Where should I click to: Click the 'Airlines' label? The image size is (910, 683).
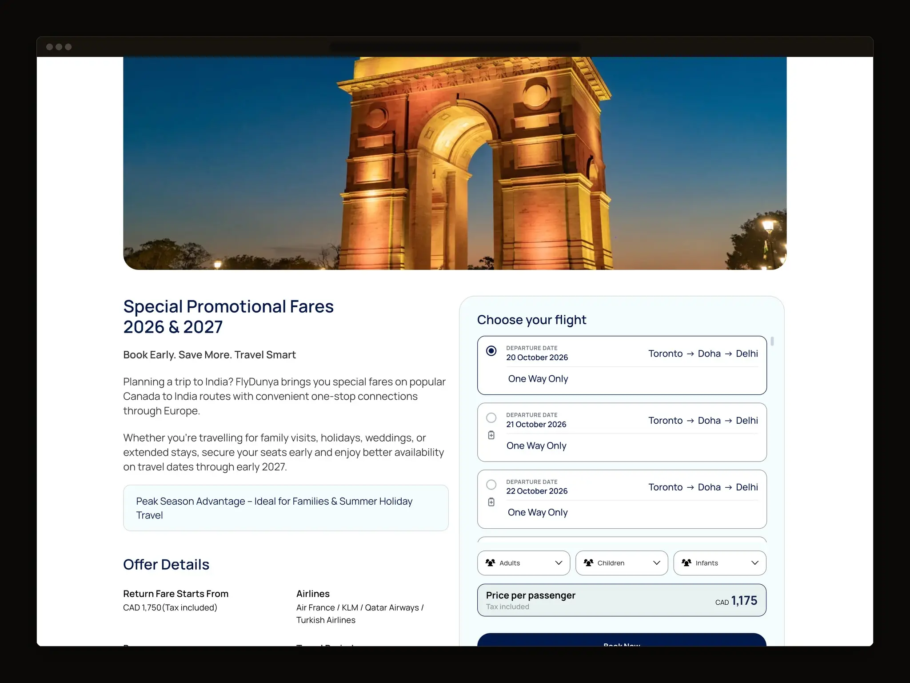(x=313, y=594)
